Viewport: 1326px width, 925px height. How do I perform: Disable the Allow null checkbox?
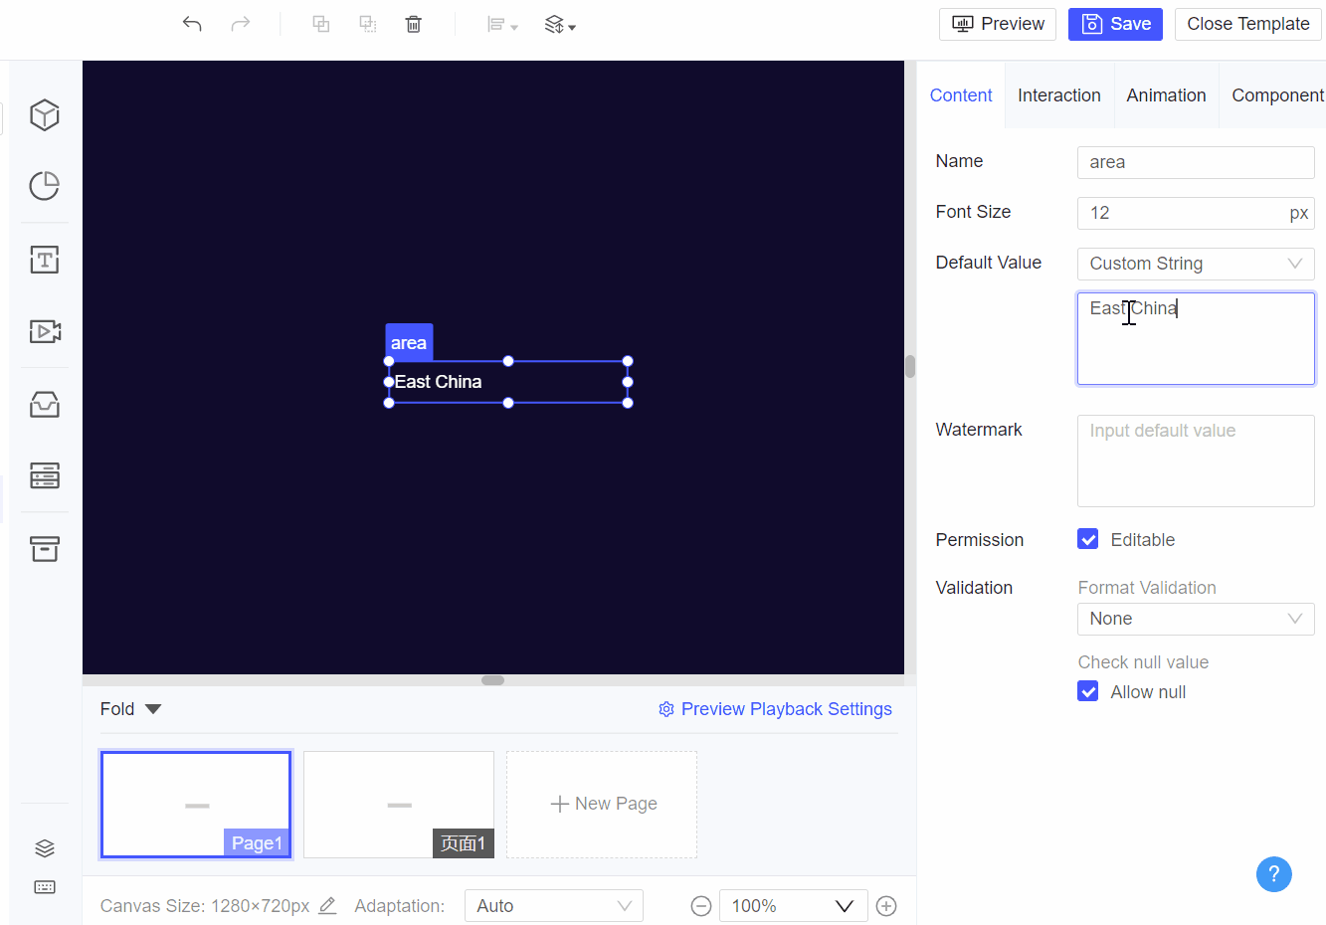[x=1087, y=691]
